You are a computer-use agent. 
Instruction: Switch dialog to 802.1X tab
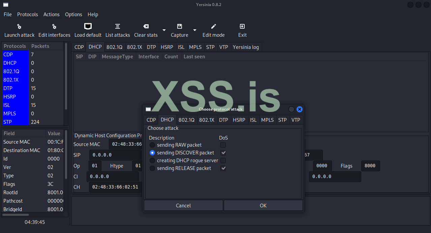click(x=207, y=120)
